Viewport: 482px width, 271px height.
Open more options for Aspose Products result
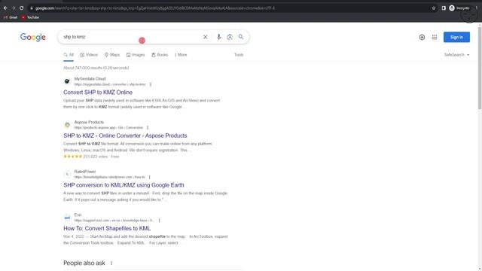(x=148, y=127)
